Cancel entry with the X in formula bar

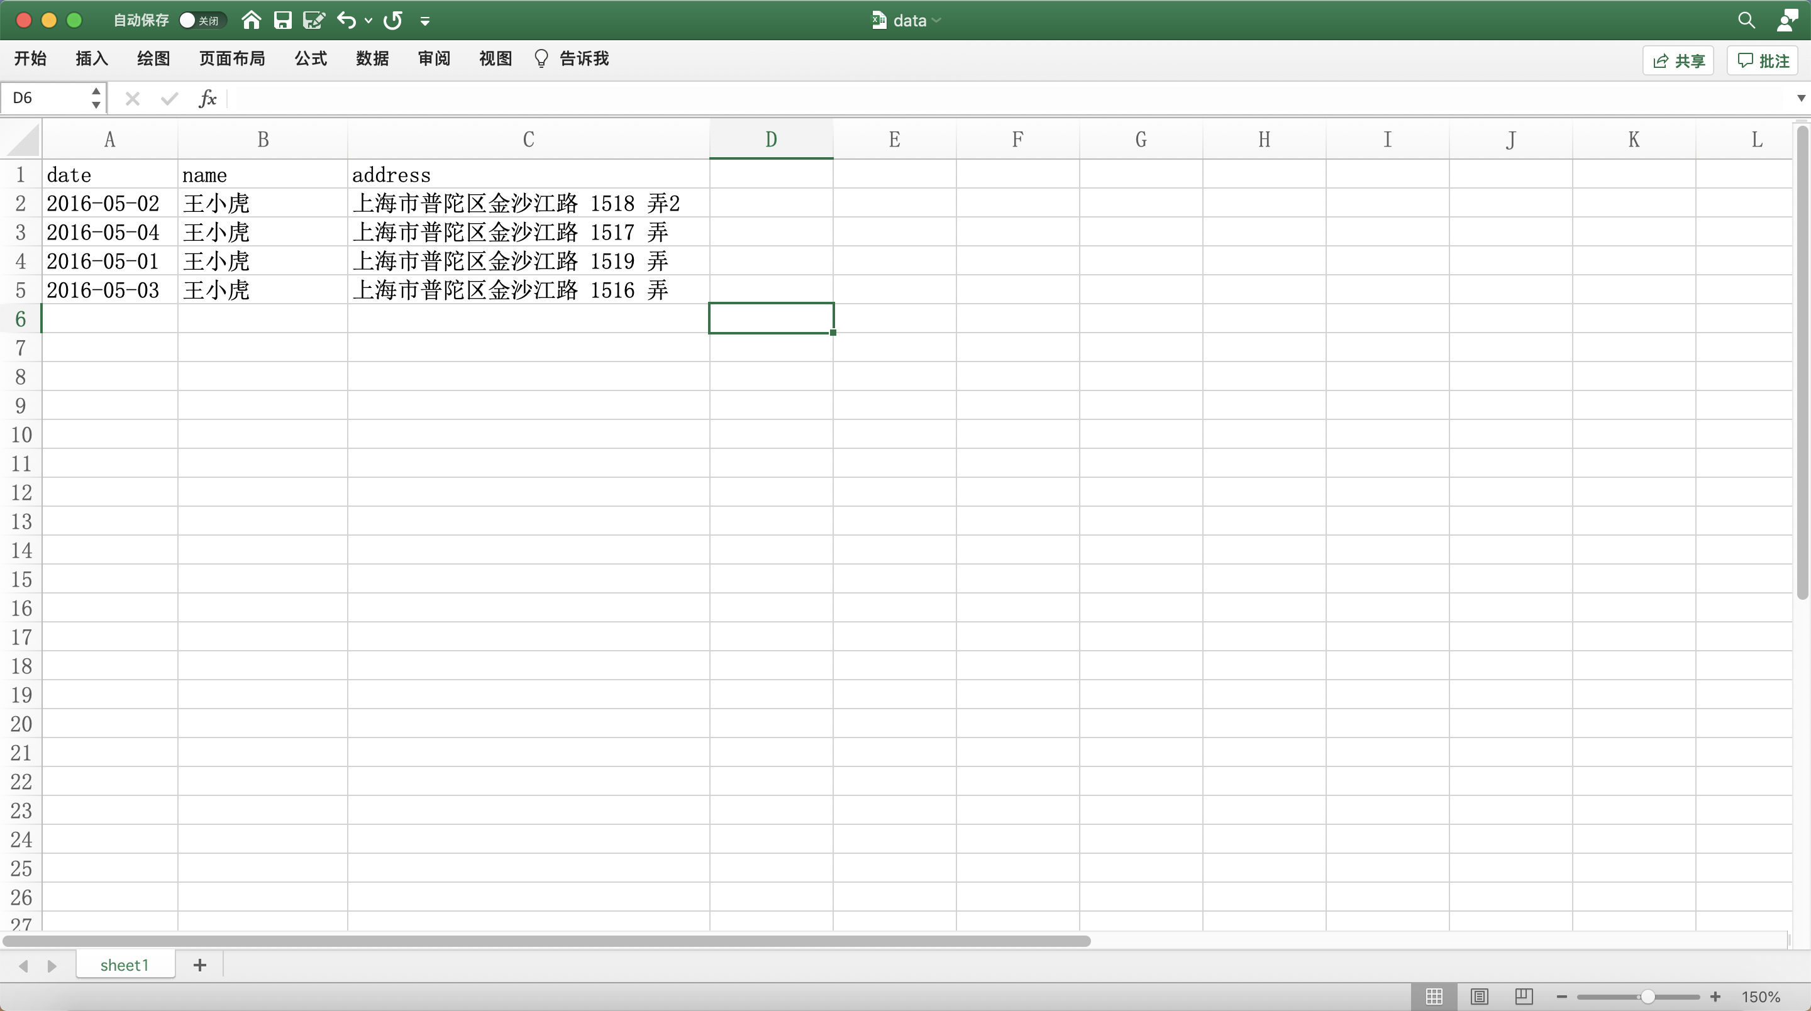point(131,99)
